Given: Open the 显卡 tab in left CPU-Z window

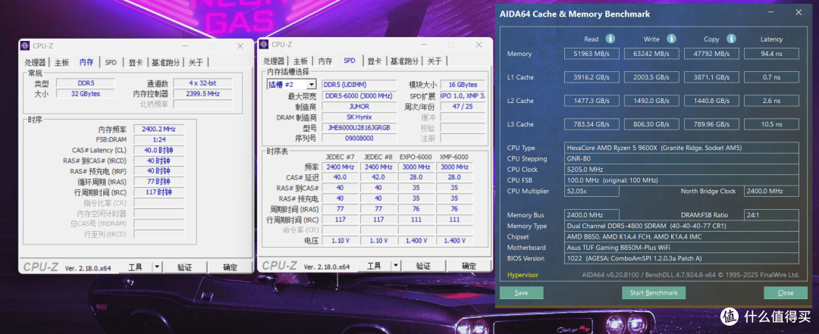Looking at the screenshot, I should tap(136, 62).
